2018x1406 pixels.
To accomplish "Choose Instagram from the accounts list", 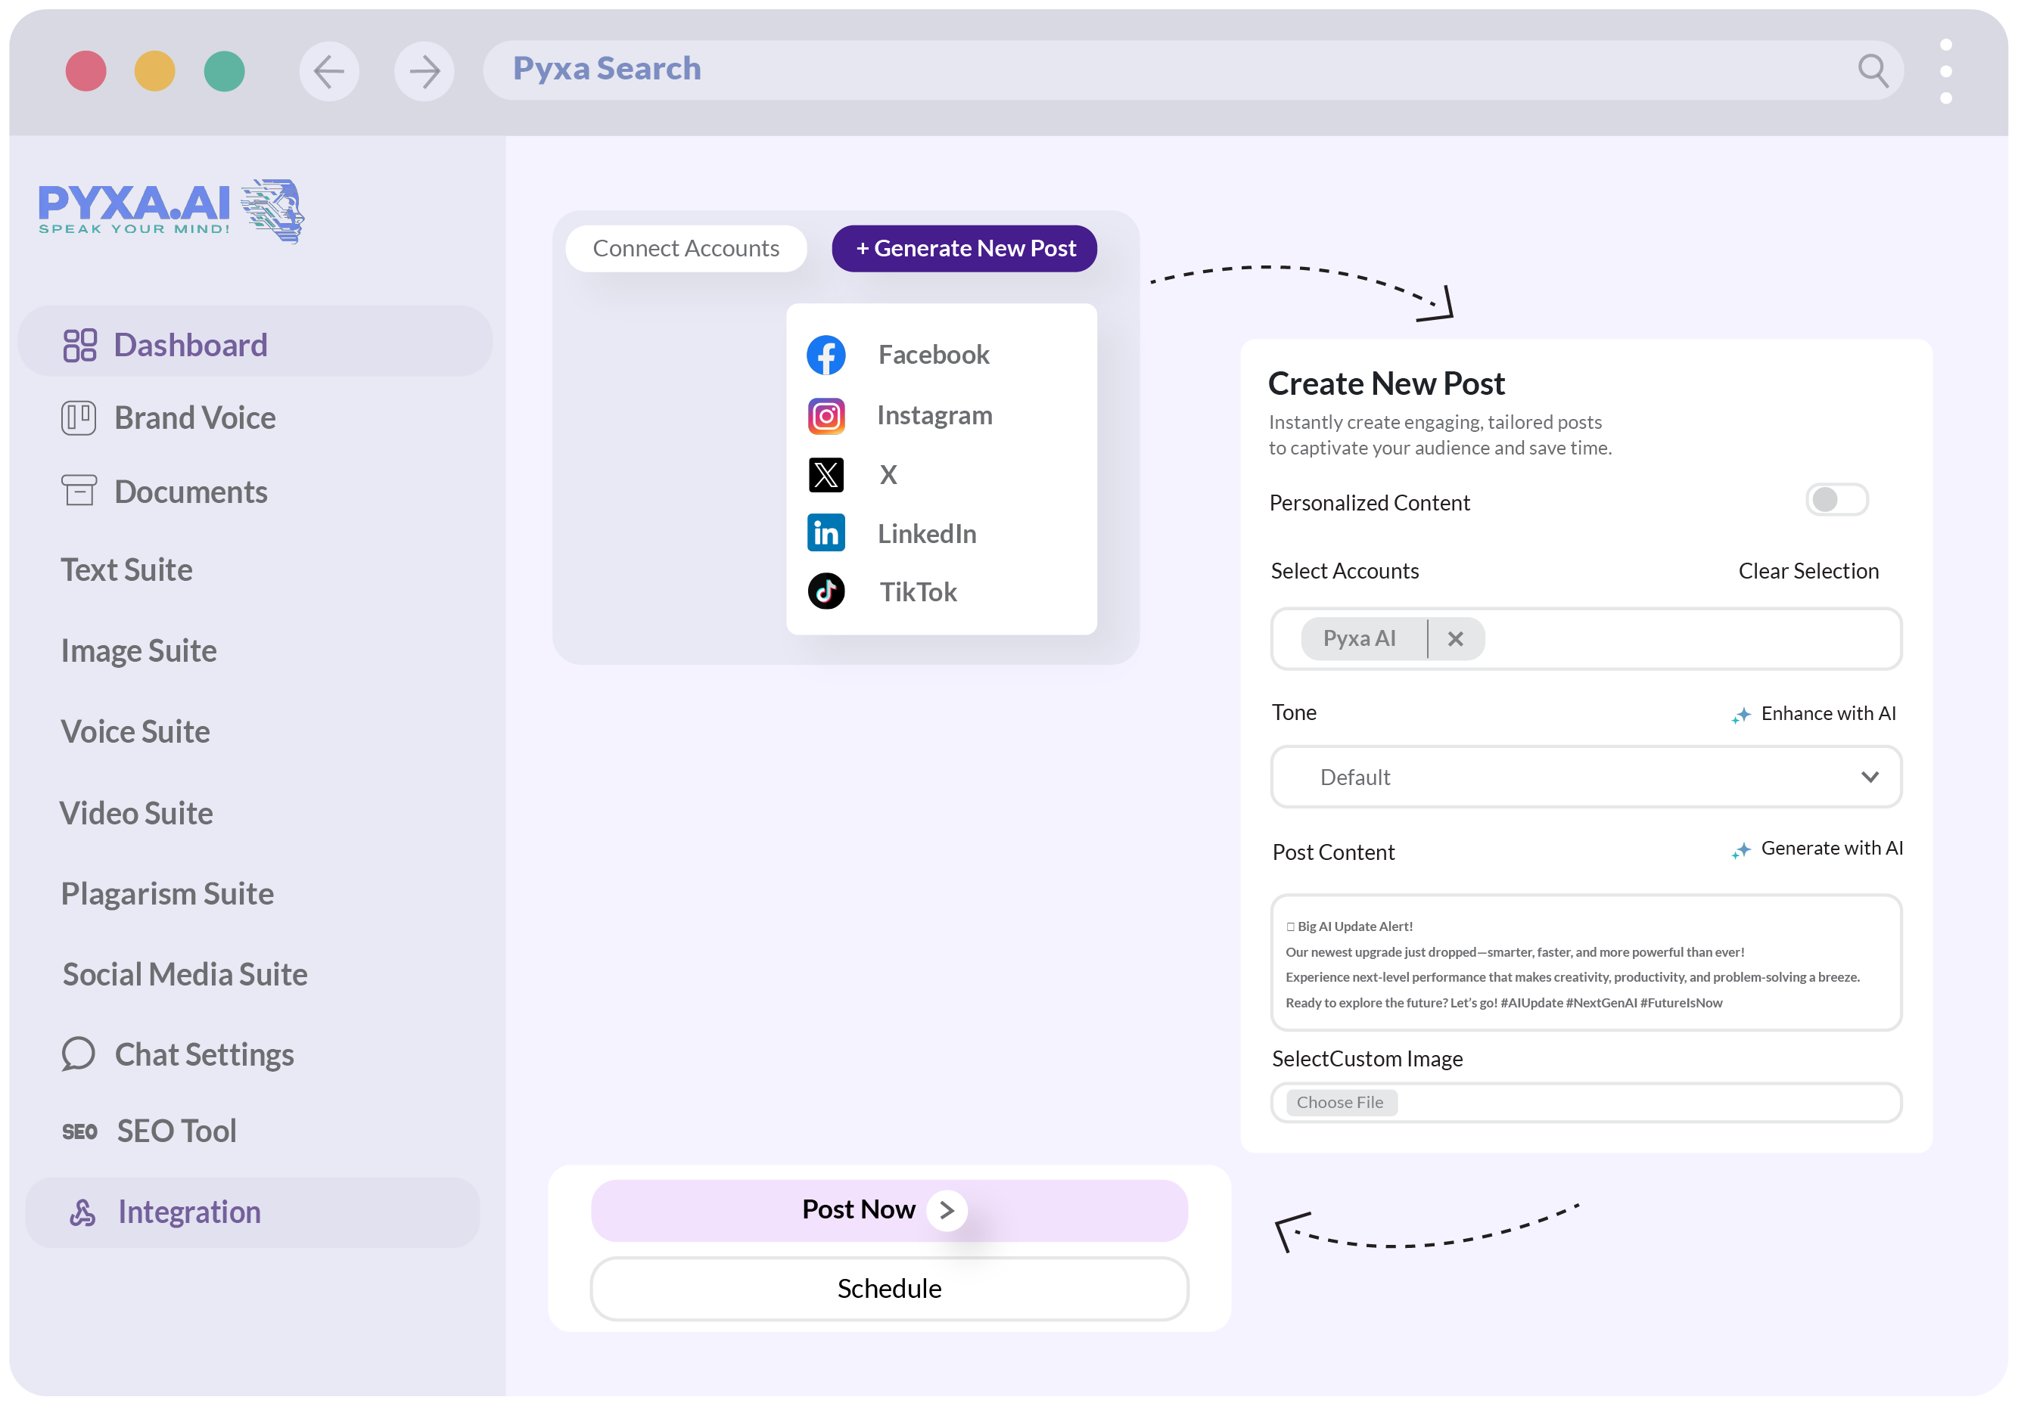I will 934,416.
